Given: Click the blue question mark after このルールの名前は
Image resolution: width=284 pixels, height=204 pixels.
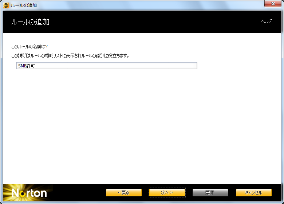Looking at the screenshot, I should click(x=47, y=47).
